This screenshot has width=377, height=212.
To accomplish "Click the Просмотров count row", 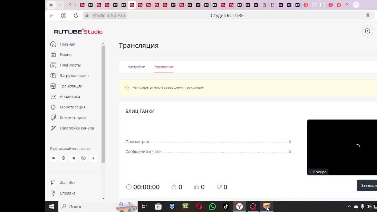I will pyautogui.click(x=208, y=142).
